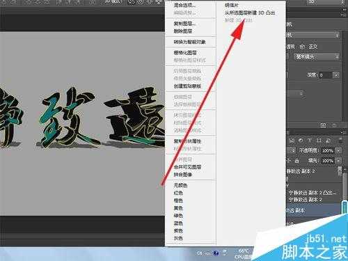
Task: Open the view preset dropdown in Properties panel
Action: pos(313,35)
